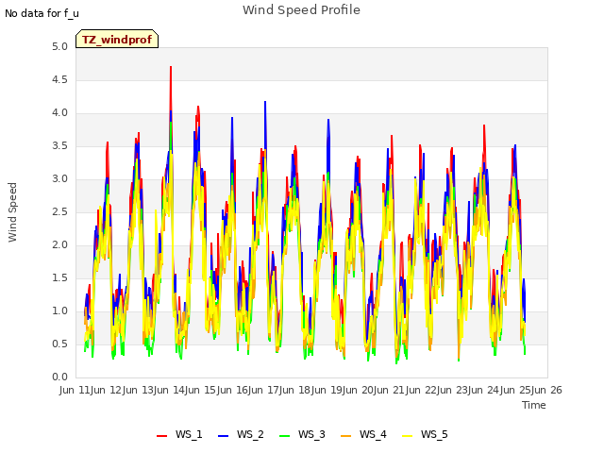Select WS_1 legend entry
The image size is (604, 453).
click(x=179, y=434)
